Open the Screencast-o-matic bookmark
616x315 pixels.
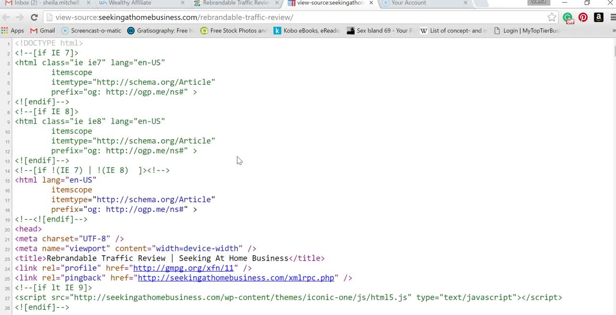tap(91, 31)
